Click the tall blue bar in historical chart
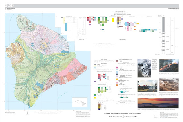The image size is (183, 122). tap(66, 27)
